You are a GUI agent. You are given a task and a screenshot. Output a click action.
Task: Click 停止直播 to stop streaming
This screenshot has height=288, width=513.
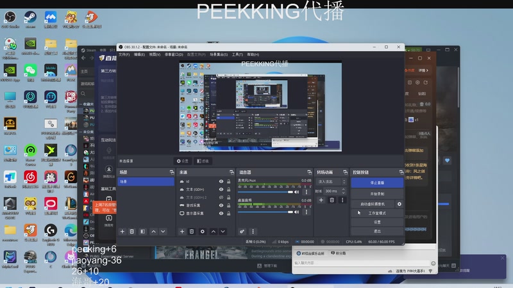(x=377, y=183)
